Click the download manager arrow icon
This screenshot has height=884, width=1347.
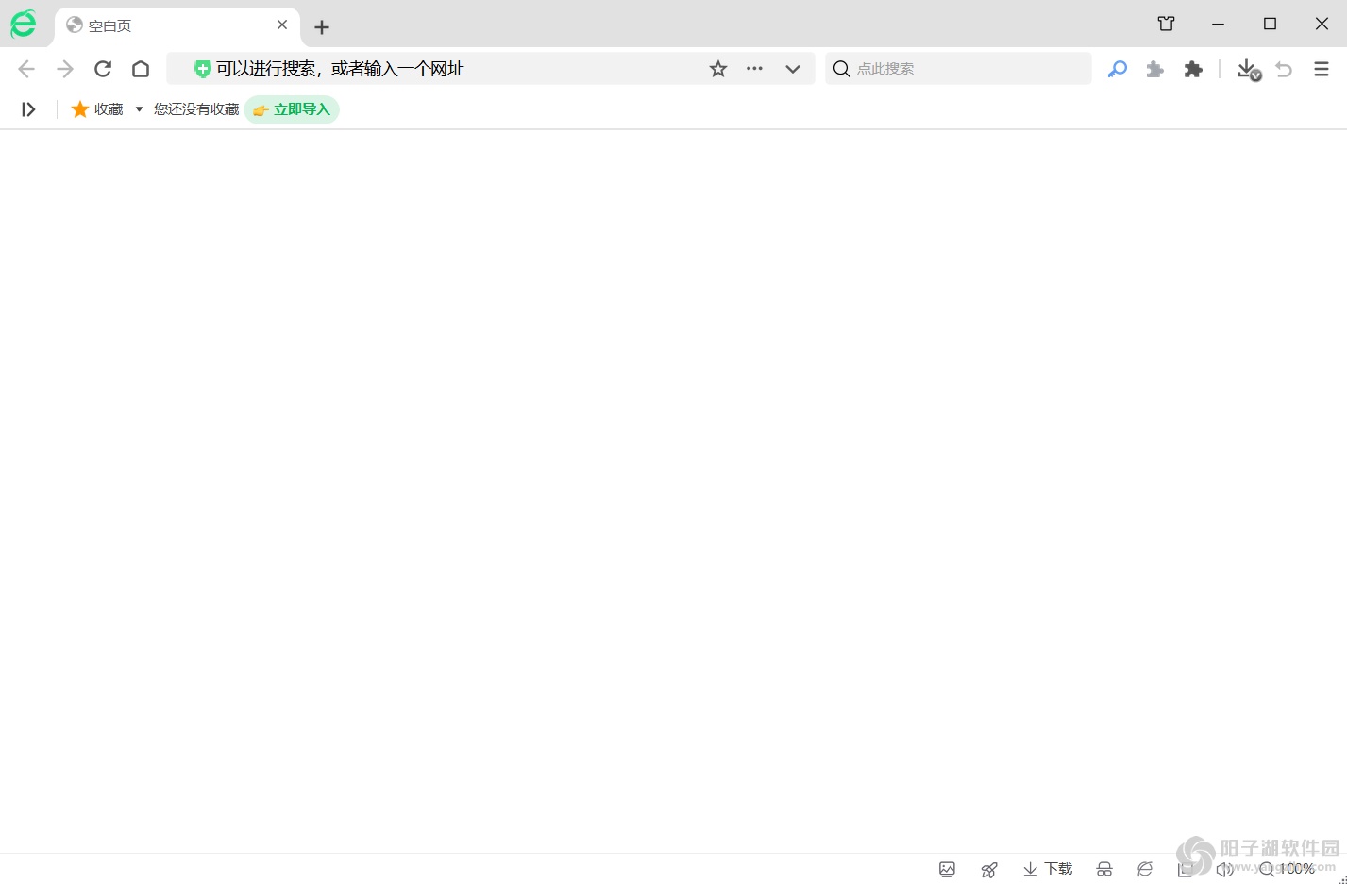(1246, 68)
